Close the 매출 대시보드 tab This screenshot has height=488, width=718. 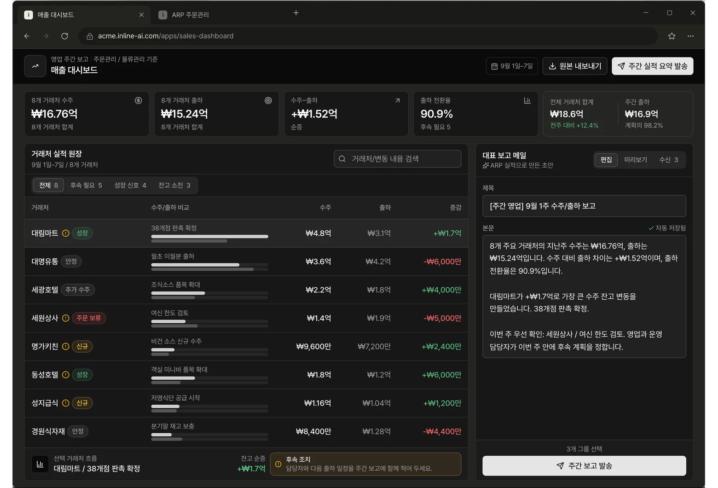(141, 15)
